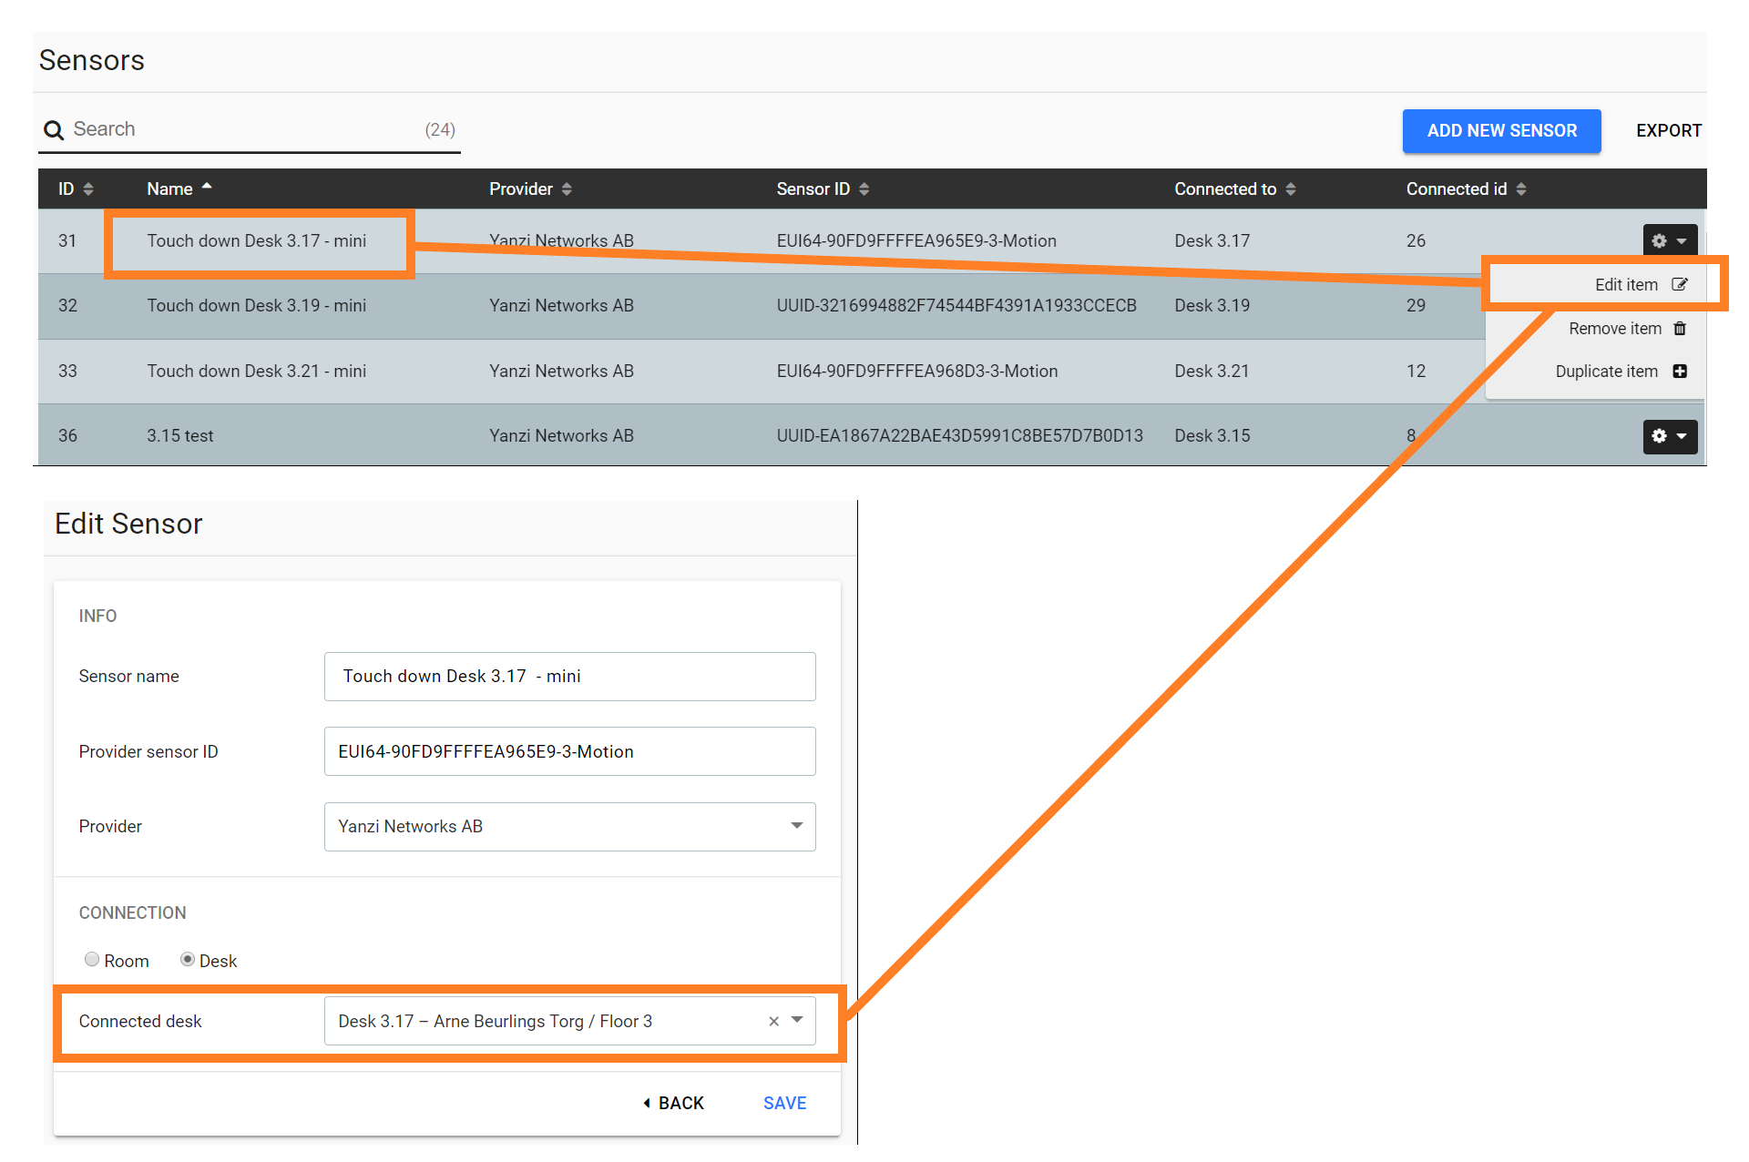Click connected id value 26
This screenshot has width=1749, height=1162.
coord(1416,240)
